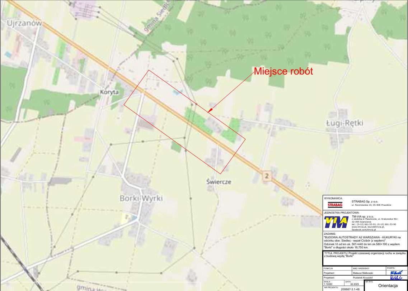
Task: Select the "PODPIS:" column header
Action: [391, 268]
